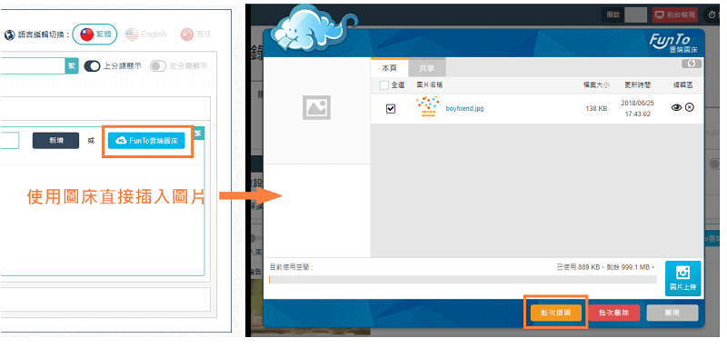Screen dimensions: 727x348
Task: Click the storage usage progress bar
Action: point(463,280)
